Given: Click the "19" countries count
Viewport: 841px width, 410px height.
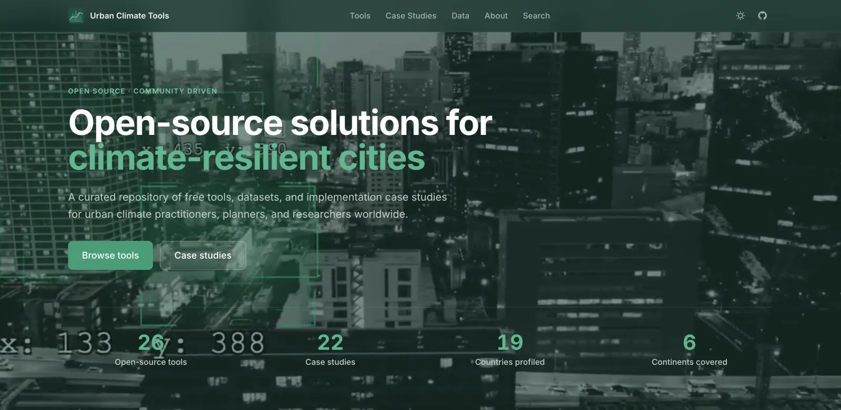Looking at the screenshot, I should click(510, 343).
